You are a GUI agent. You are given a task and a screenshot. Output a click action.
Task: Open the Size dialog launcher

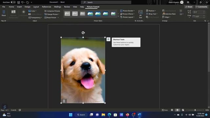[x=205, y=21]
